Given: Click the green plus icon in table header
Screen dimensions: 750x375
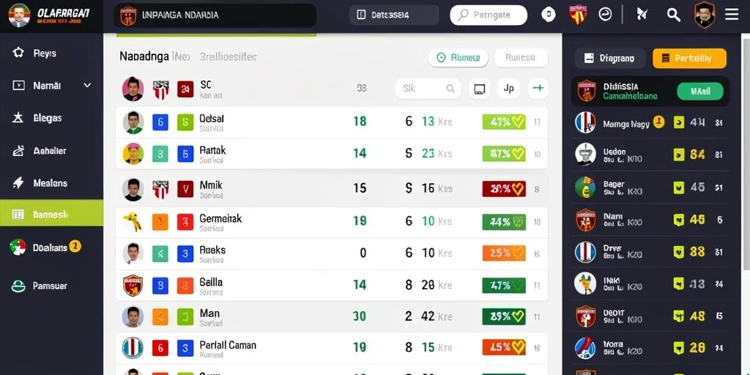Looking at the screenshot, I should [x=538, y=89].
